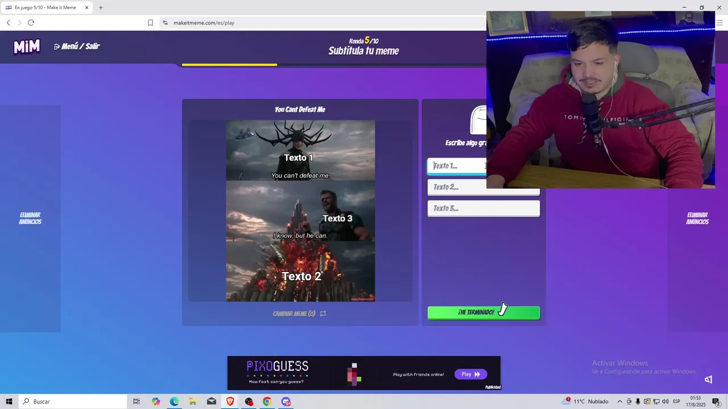Viewport: 728px width, 409px height.
Task: Open OBS Studio from taskbar
Action: (x=249, y=402)
